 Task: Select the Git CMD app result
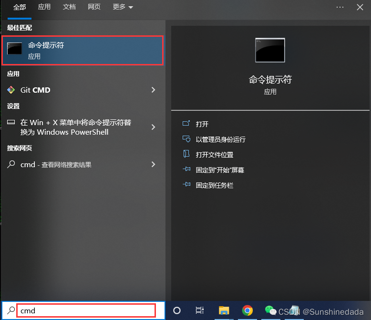pyautogui.click(x=82, y=90)
